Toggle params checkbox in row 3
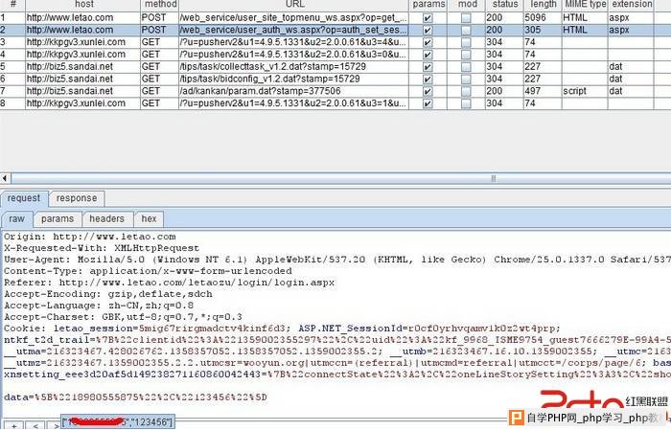The height and width of the screenshot is (431, 671). [428, 42]
